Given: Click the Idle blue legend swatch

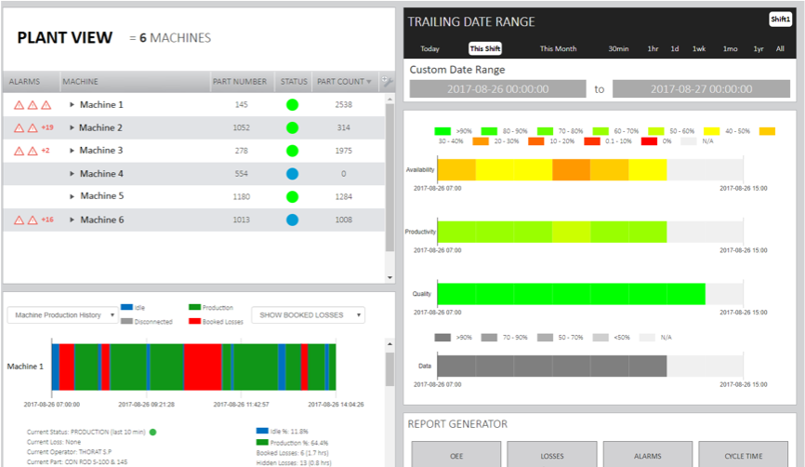Looking at the screenshot, I should 126,307.
